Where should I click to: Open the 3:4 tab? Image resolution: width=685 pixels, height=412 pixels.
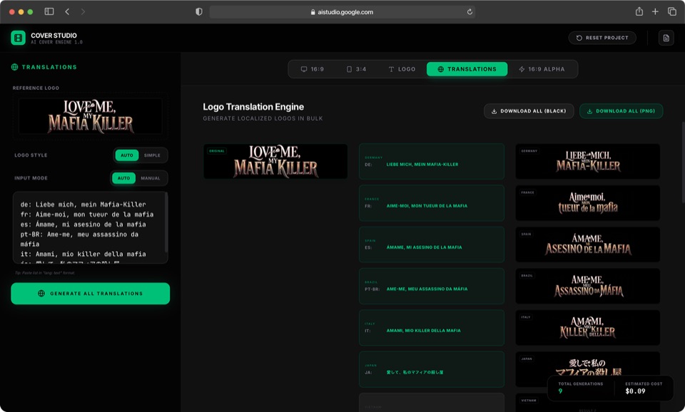coord(356,69)
